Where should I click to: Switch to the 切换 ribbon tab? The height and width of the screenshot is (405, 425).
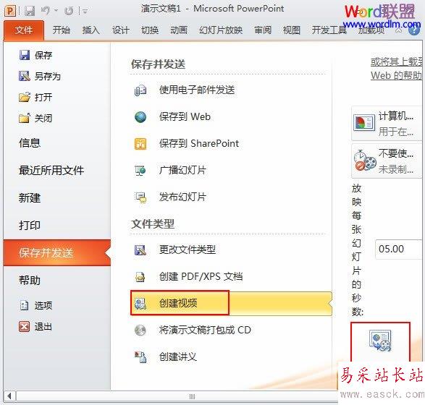tap(150, 30)
